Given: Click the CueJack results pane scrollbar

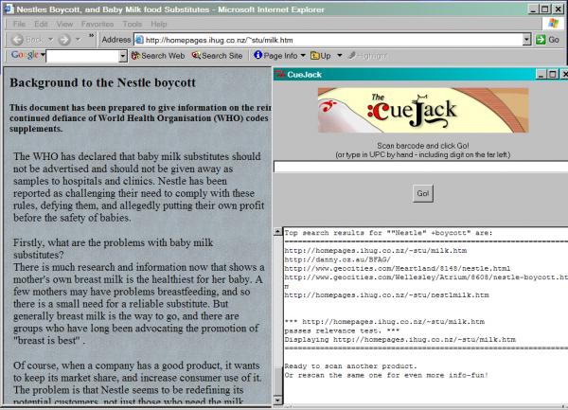Looking at the screenshot, I should coord(277,312).
